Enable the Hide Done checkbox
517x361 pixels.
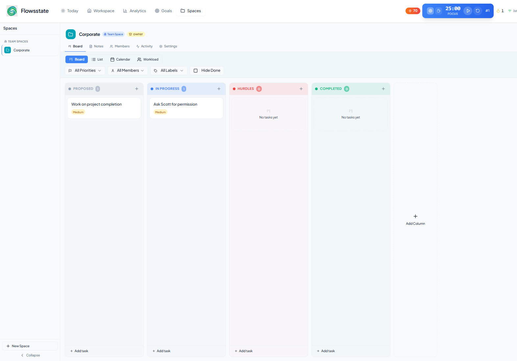[196, 70]
